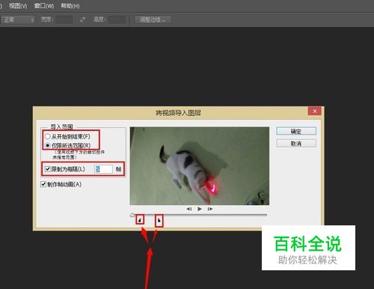Click the frame interval number field

tap(103, 169)
